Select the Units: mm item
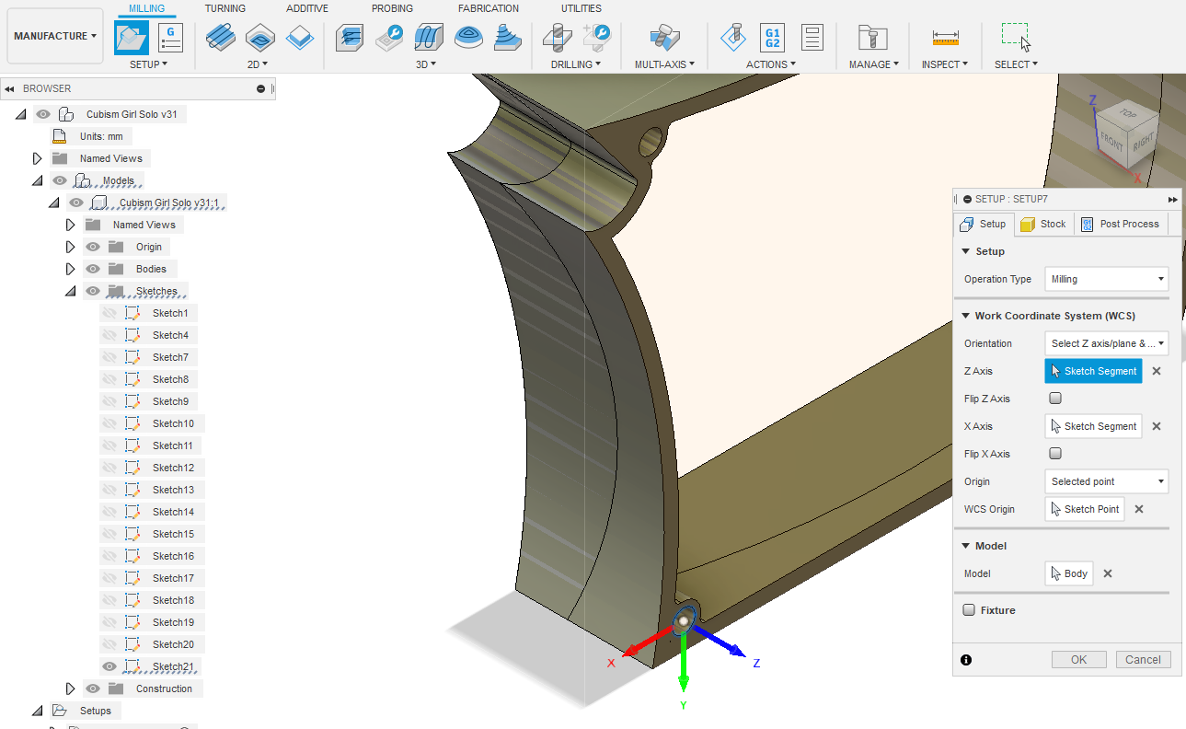Image resolution: width=1186 pixels, height=729 pixels. [x=100, y=136]
